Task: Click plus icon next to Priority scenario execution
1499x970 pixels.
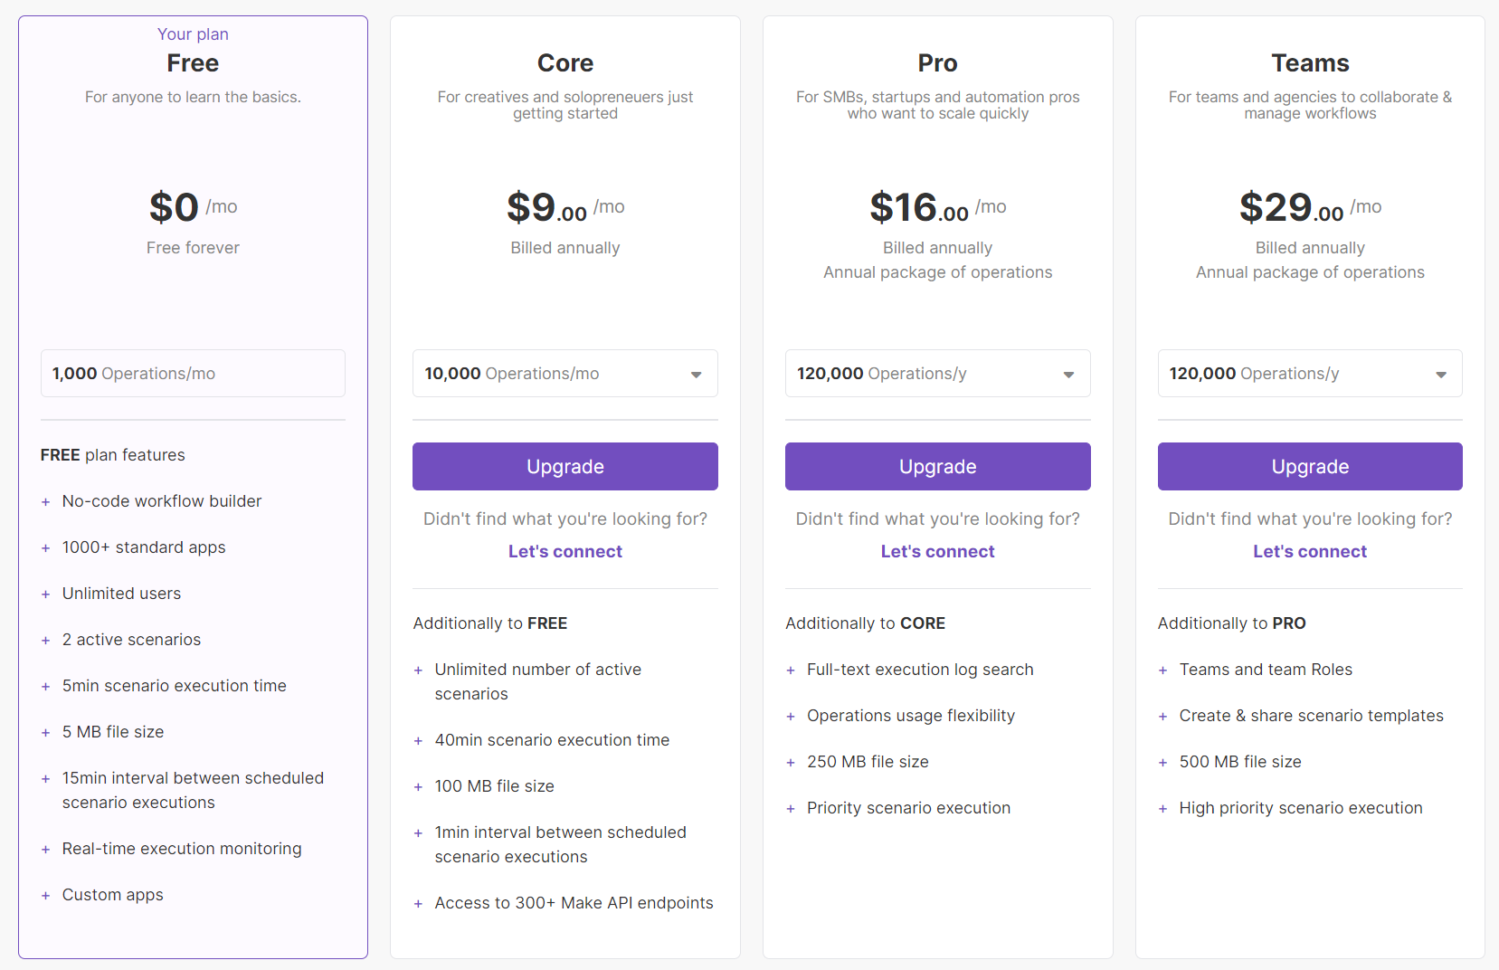Action: pyautogui.click(x=791, y=809)
